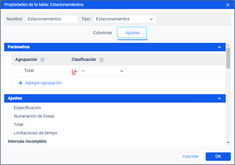Check the Total grouping checkbox in Parámetros
This screenshot has height=165, width=235.
(x=17, y=71)
